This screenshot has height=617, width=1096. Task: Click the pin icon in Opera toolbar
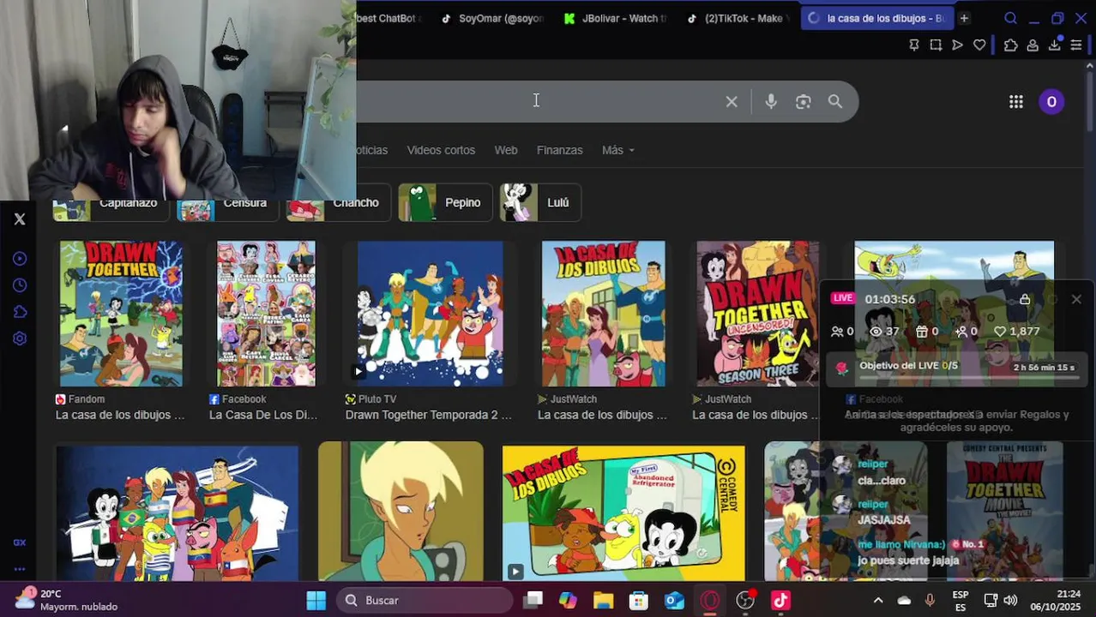(914, 45)
